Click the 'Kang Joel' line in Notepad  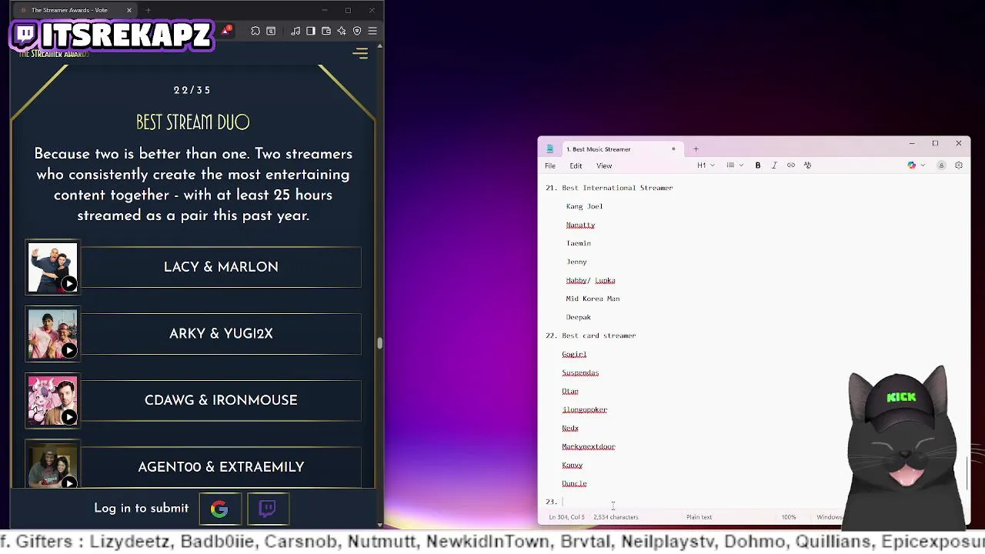click(x=584, y=206)
